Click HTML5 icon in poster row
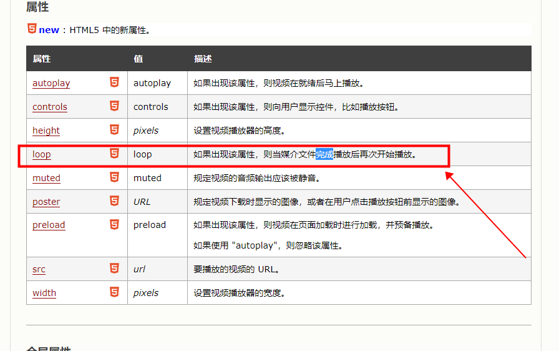This screenshot has width=559, height=351. (114, 200)
